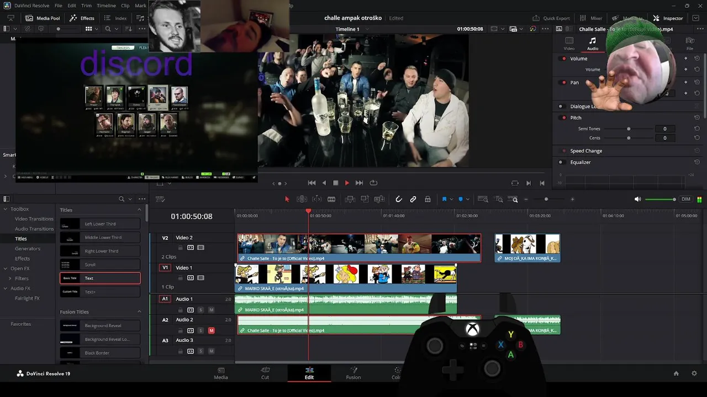Screen dimensions: 707x397
Task: Open the Index panel
Action: pos(115,18)
